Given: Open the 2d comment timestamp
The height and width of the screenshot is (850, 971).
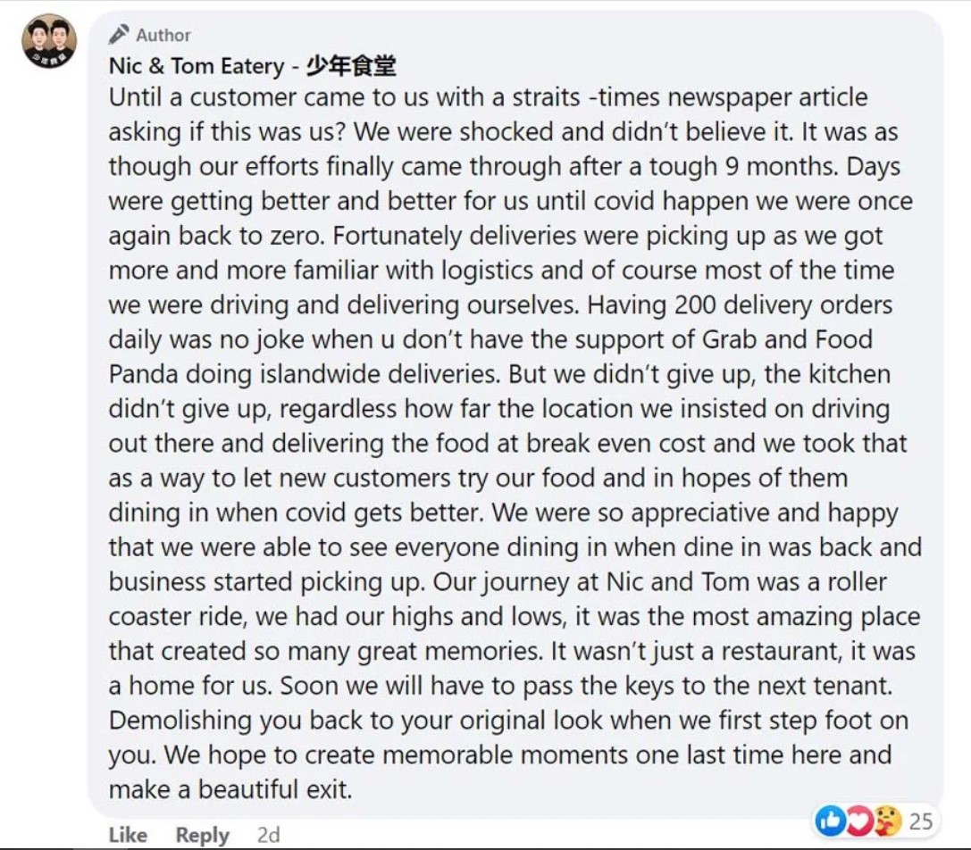Looking at the screenshot, I should click(x=268, y=835).
